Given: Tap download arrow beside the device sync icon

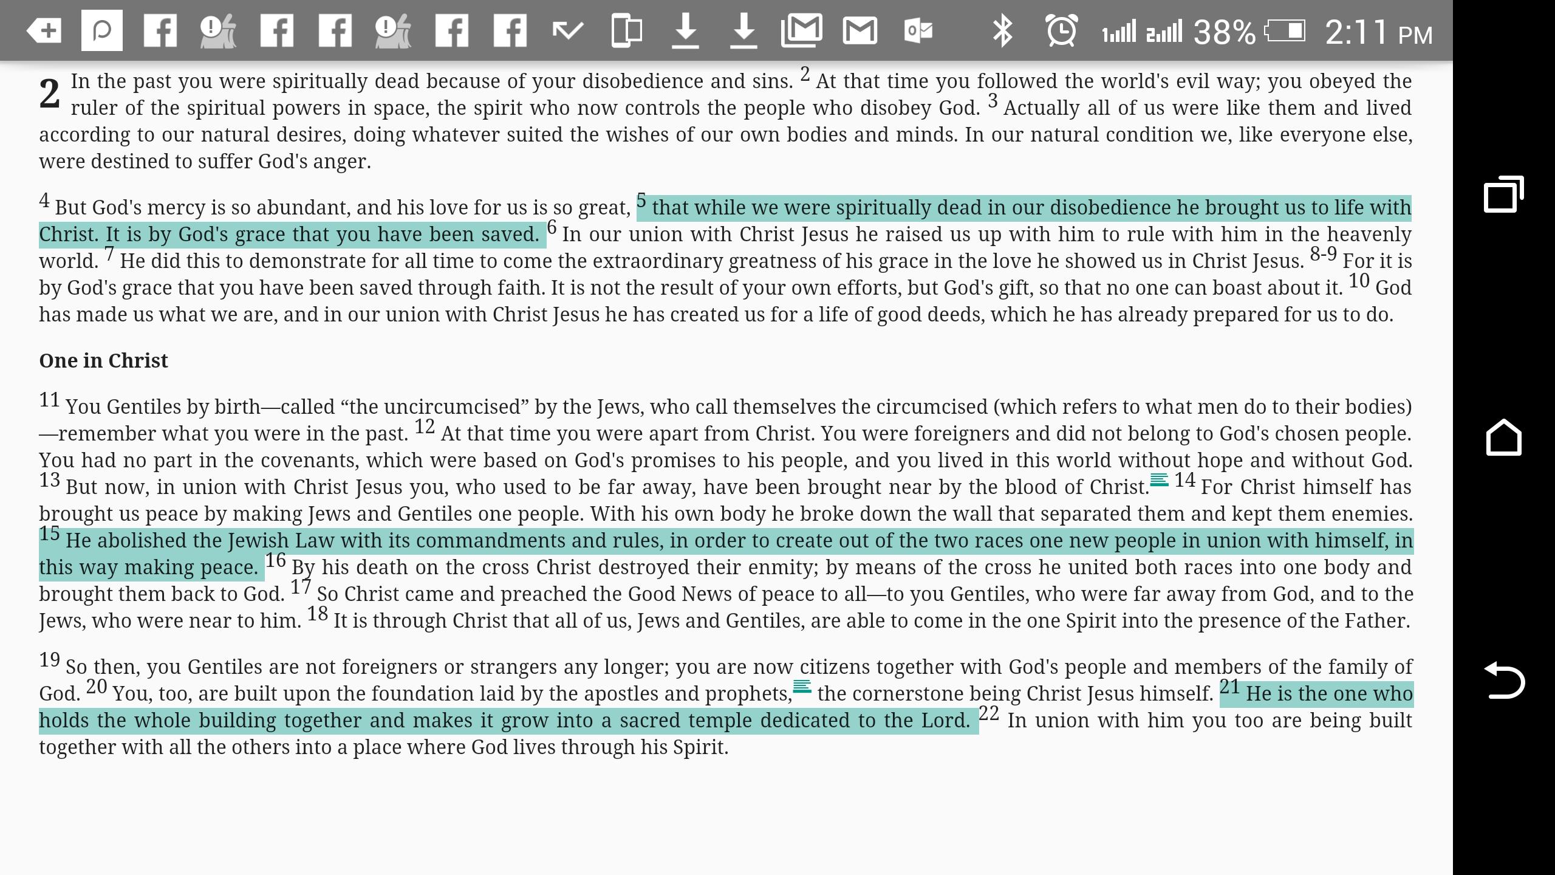Looking at the screenshot, I should click(x=685, y=30).
